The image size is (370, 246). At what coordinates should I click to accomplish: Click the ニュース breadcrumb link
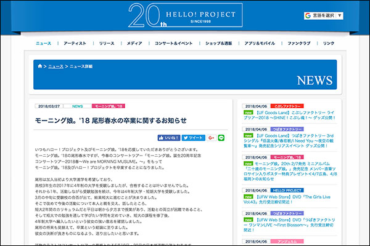pyautogui.click(x=55, y=66)
